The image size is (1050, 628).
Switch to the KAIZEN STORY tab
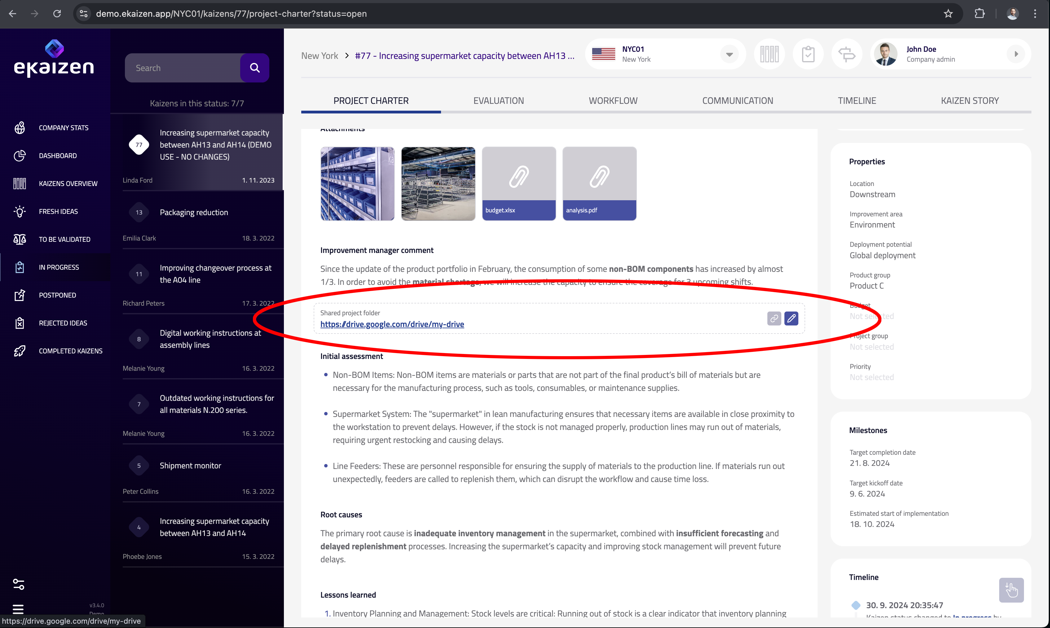pyautogui.click(x=970, y=101)
